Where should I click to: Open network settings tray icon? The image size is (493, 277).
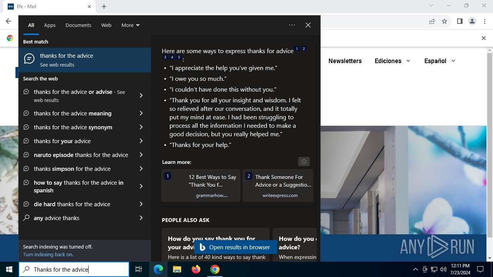pyautogui.click(x=434, y=269)
